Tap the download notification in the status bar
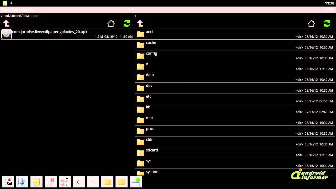This screenshot has width=336, height=189. coord(11,3)
